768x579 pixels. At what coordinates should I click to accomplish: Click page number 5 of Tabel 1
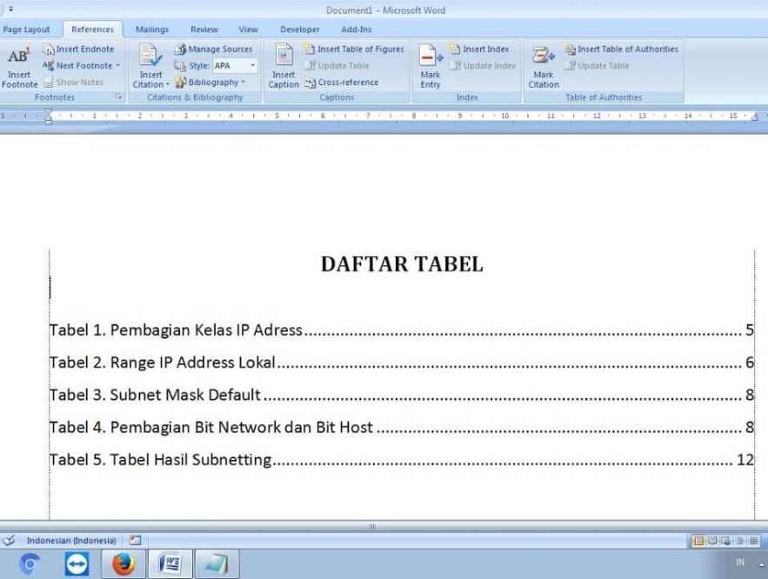pyautogui.click(x=750, y=330)
